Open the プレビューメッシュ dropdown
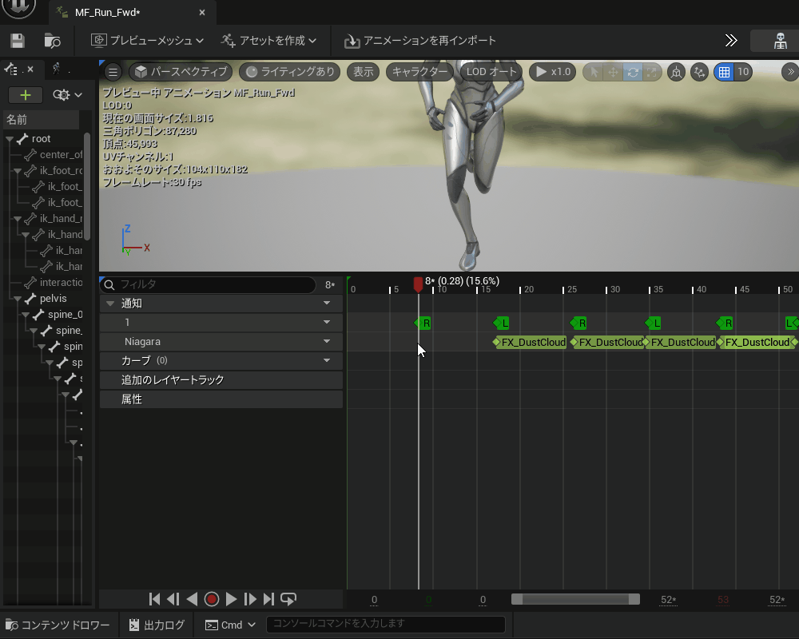The image size is (799, 639). [x=147, y=41]
